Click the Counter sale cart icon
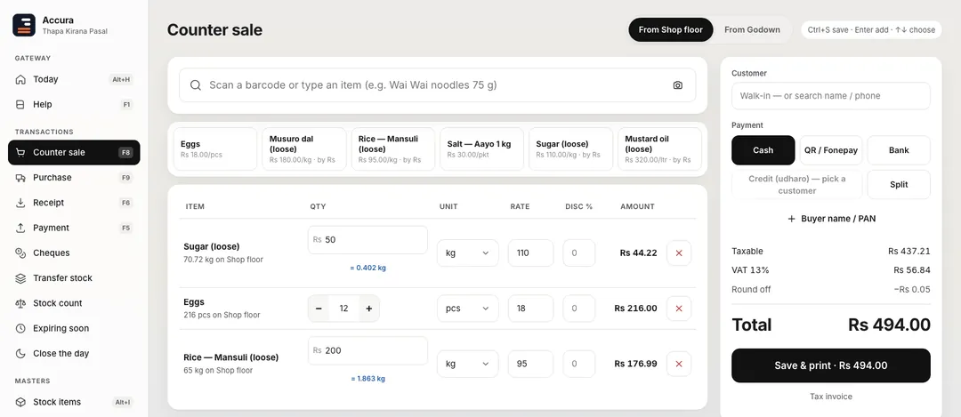The height and width of the screenshot is (417, 961). point(20,152)
